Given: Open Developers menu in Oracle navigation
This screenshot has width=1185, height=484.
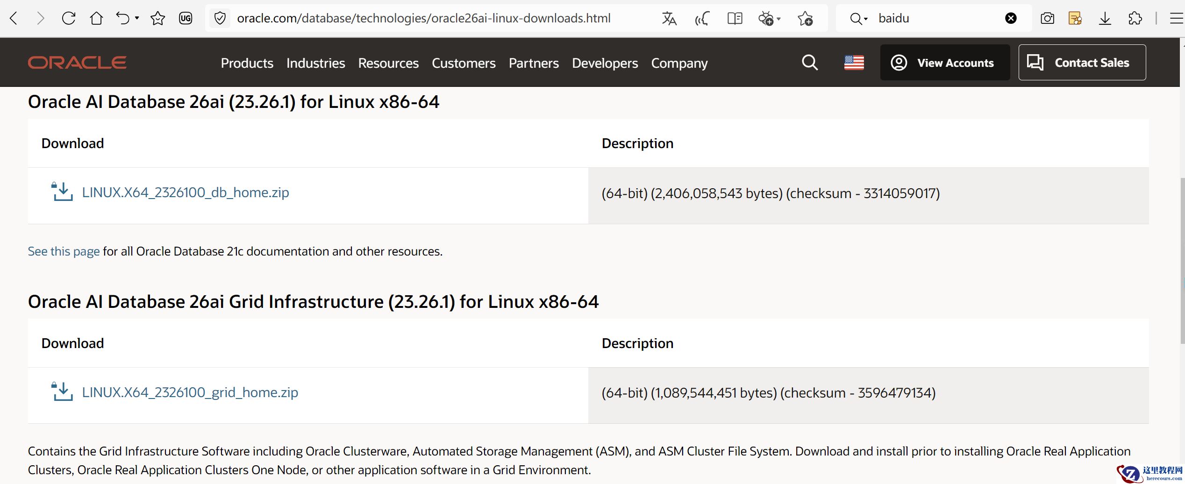Looking at the screenshot, I should (x=605, y=63).
